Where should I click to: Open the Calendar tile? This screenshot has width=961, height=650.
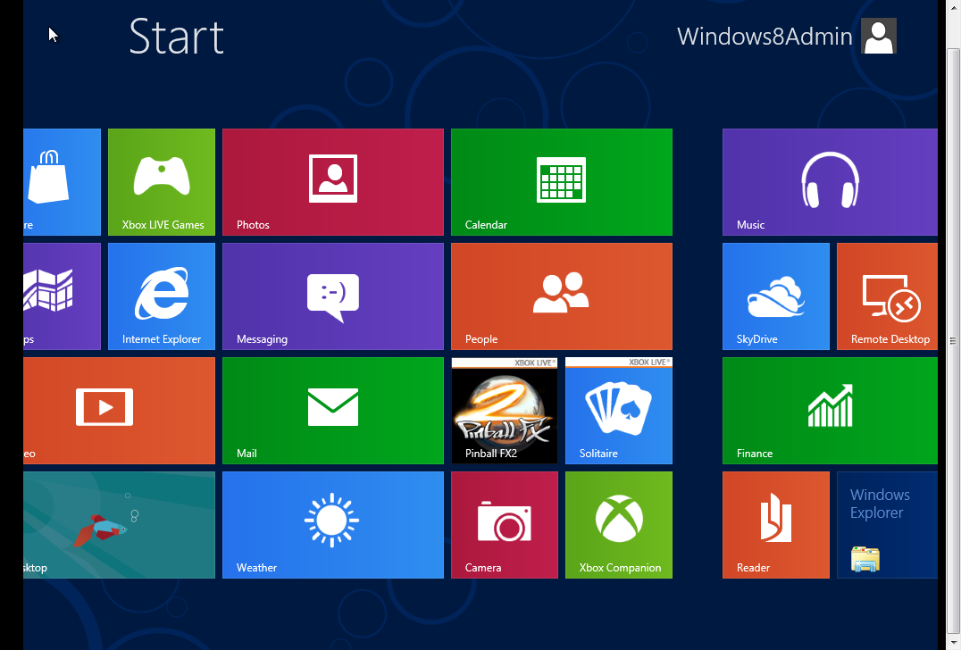point(561,182)
